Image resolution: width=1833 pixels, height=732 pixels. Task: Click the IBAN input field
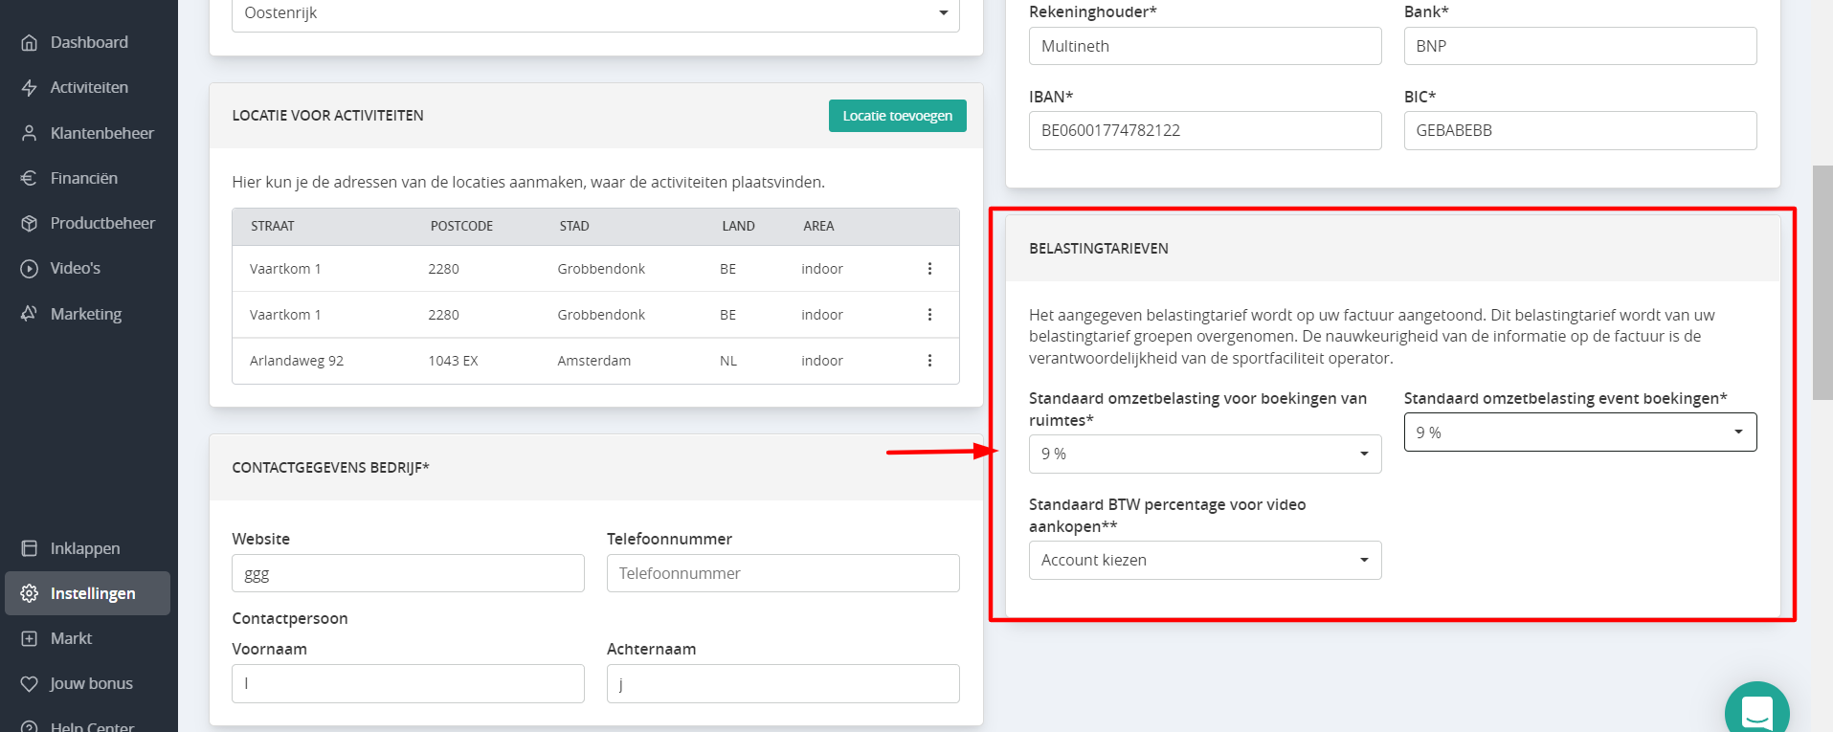point(1205,130)
